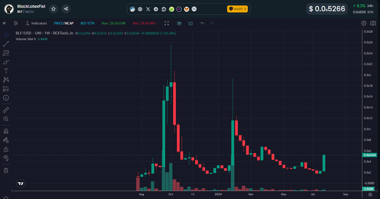Toggle the BLF/ETH pair denomination

point(87,23)
